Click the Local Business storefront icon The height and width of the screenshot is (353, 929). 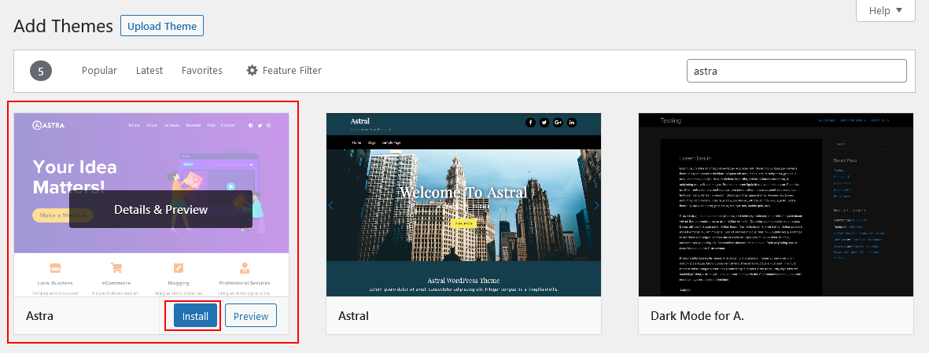pyautogui.click(x=55, y=268)
